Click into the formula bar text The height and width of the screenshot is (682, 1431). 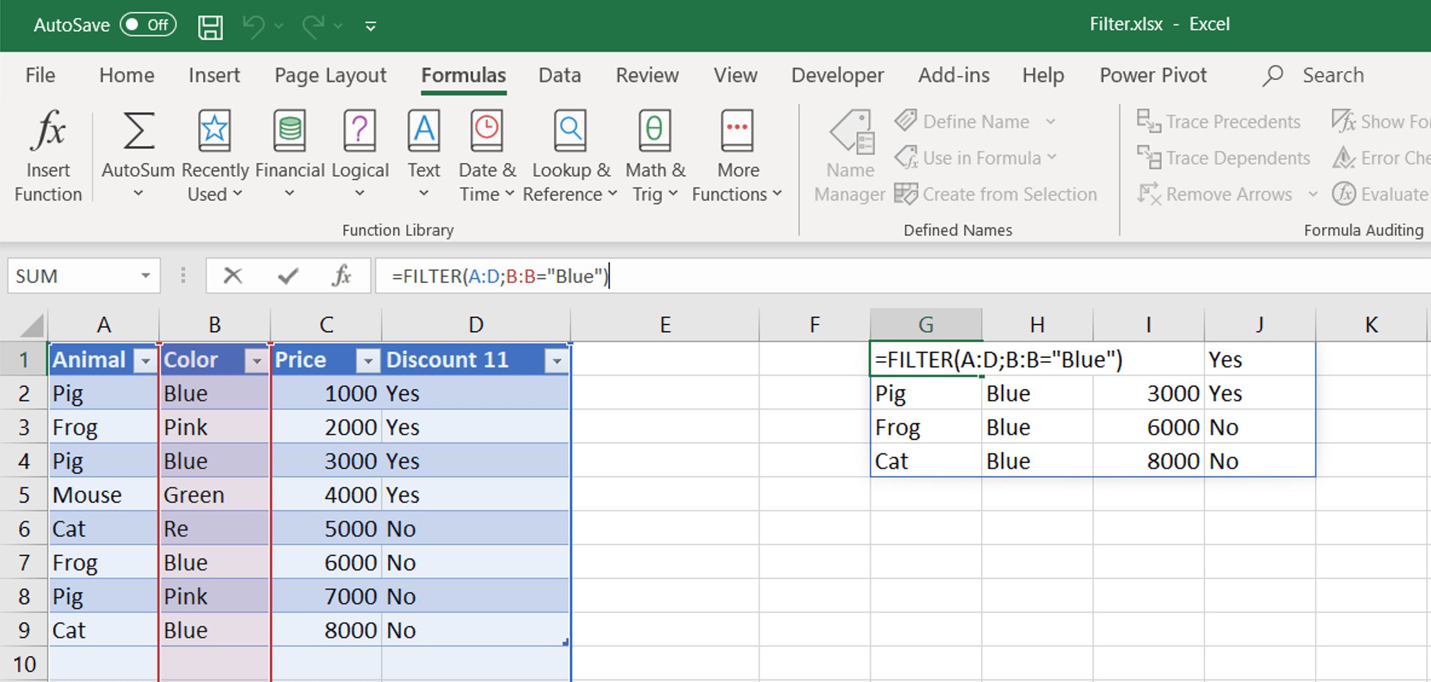click(500, 277)
